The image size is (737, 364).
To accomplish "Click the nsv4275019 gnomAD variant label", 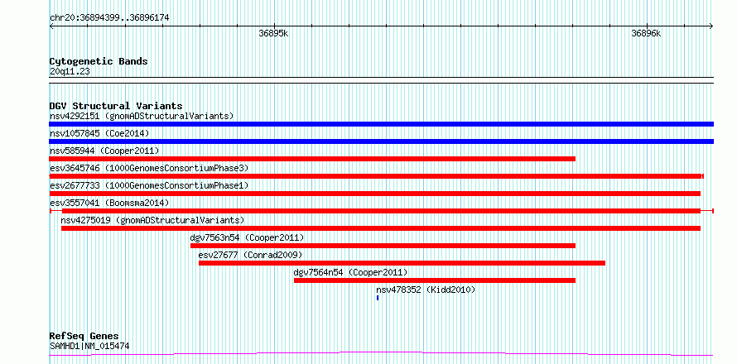I will 152,220.
